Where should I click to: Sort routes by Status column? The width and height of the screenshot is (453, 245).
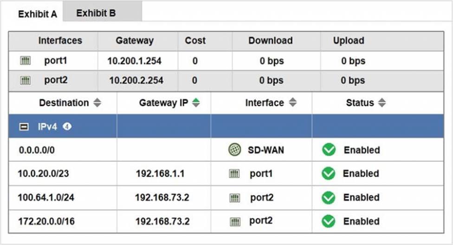(x=382, y=103)
